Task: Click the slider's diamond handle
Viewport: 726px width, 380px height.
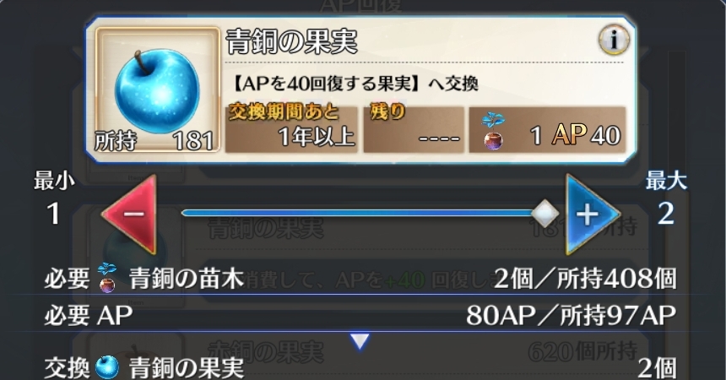Action: pyautogui.click(x=544, y=214)
